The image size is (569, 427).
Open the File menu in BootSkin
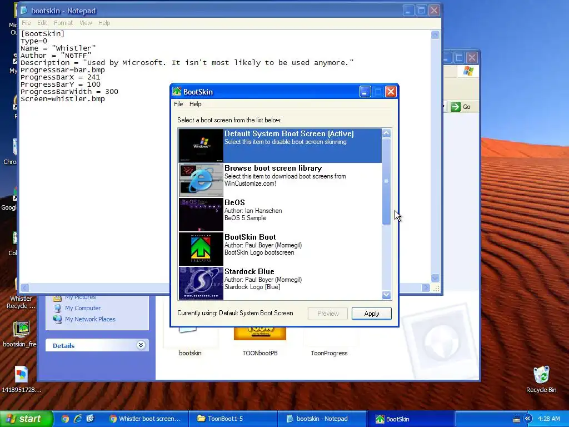(x=178, y=104)
